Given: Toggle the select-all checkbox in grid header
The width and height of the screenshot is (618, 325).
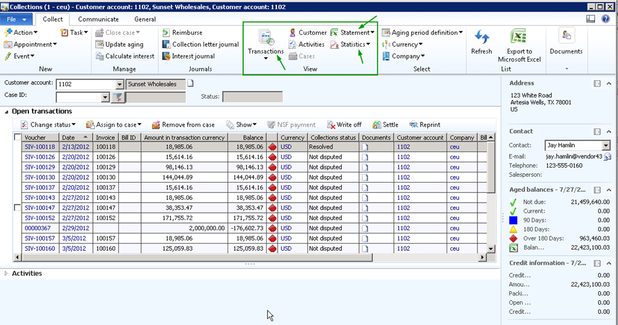Looking at the screenshot, I should click(x=17, y=137).
